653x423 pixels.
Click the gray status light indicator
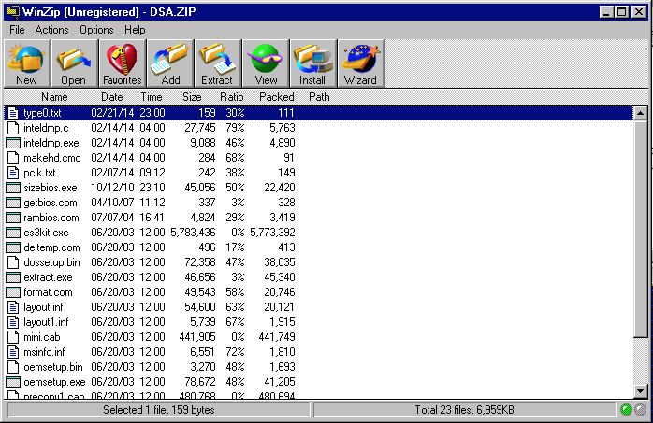pyautogui.click(x=640, y=410)
